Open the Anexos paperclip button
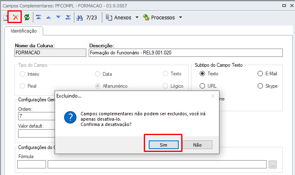This screenshot has width=295, height=175. click(118, 18)
